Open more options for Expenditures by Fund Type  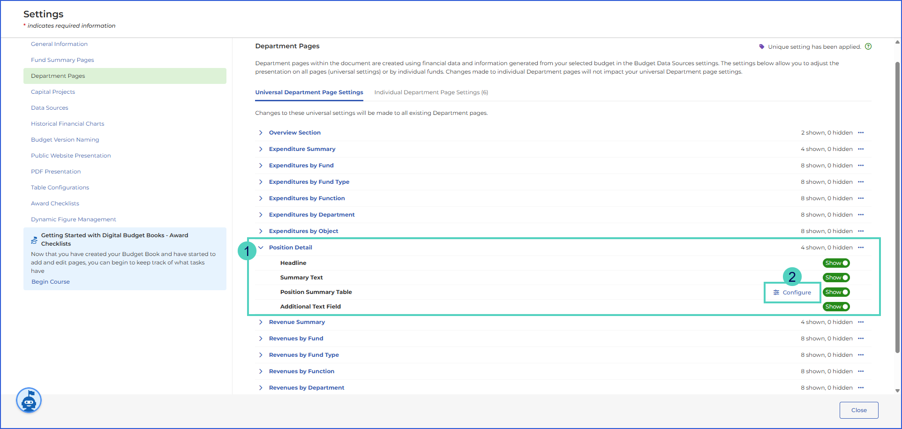coord(861,182)
